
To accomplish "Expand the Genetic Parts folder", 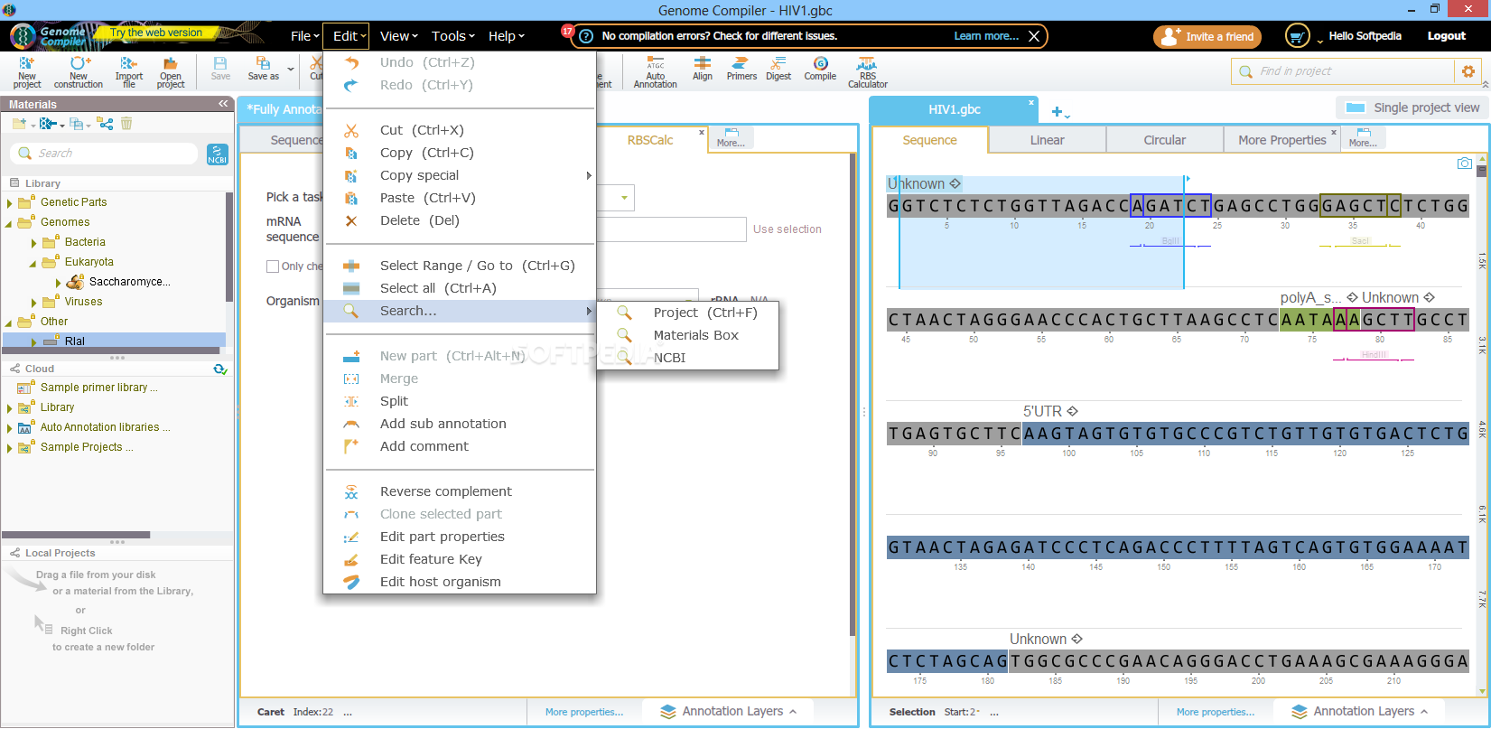I will pos(10,203).
